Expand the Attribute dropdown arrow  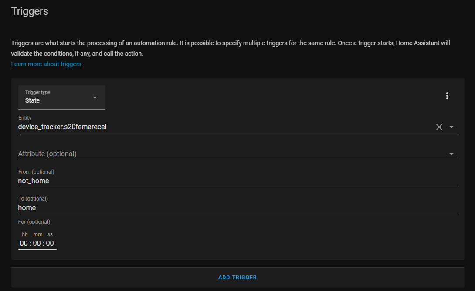coord(451,154)
